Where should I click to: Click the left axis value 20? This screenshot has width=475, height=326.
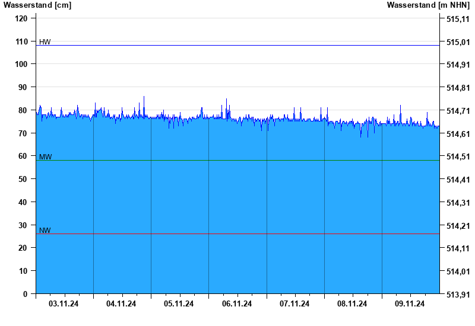coord(23,248)
